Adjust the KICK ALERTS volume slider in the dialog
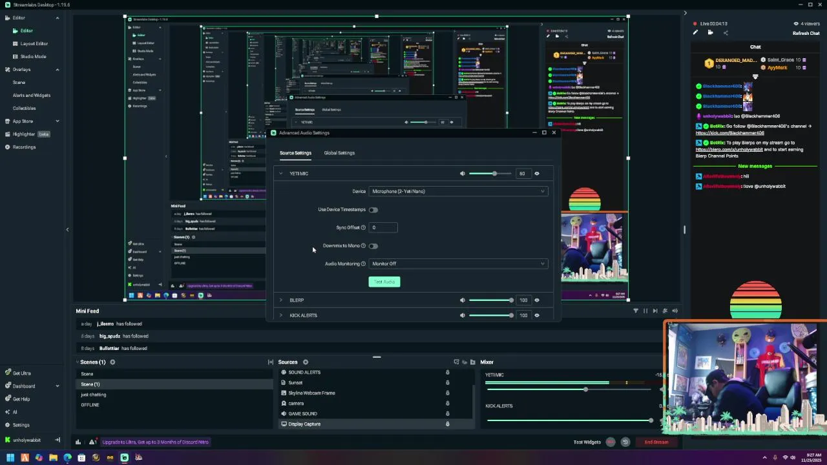 coord(491,315)
